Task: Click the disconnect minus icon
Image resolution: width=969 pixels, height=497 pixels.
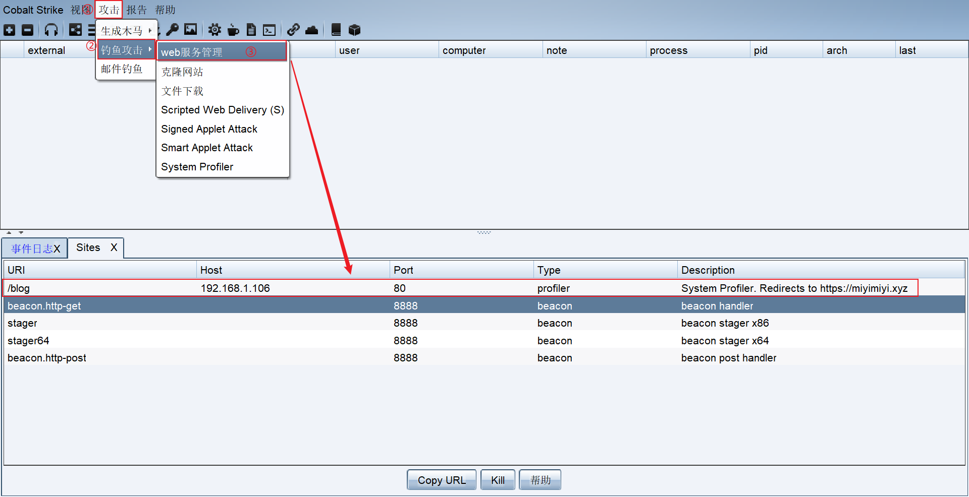Action: 28,30
